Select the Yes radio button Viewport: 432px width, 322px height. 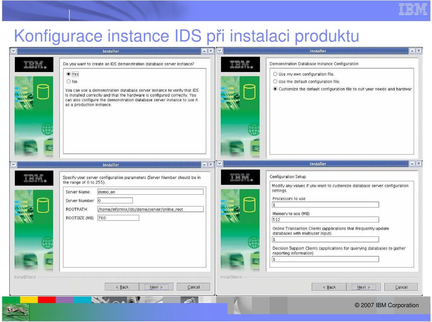pos(68,74)
